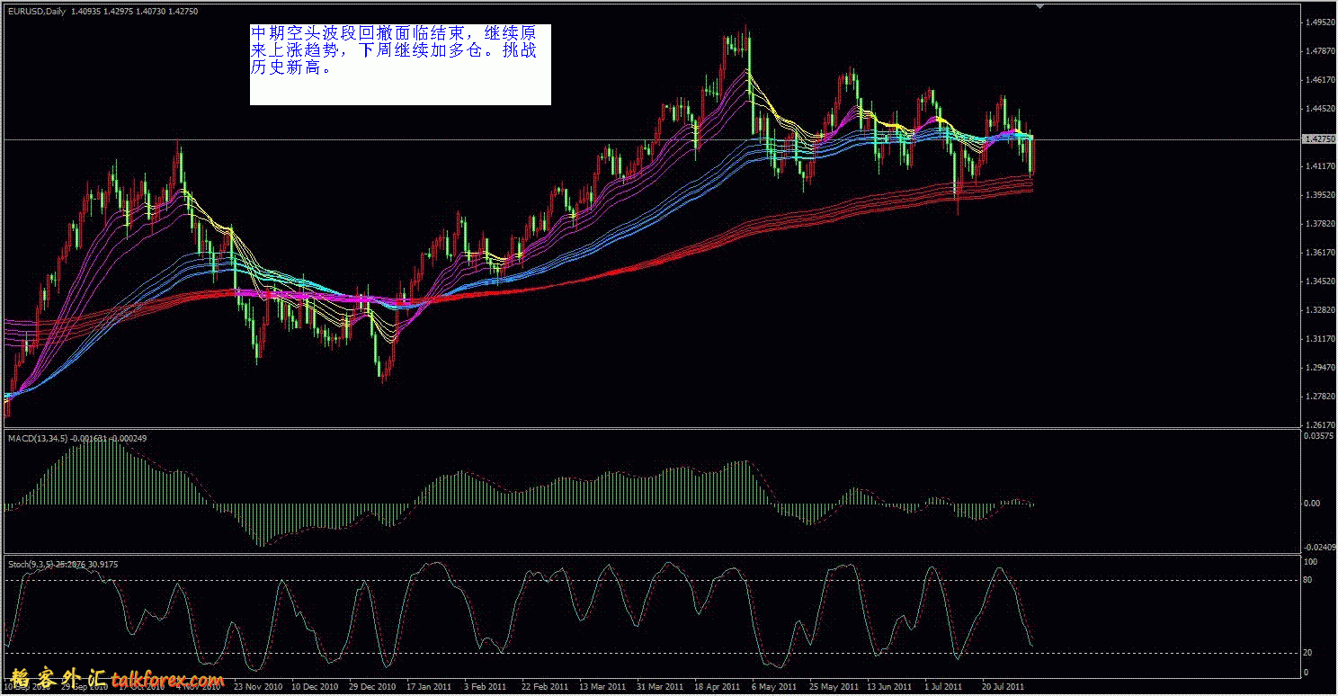Click price level 1.36170 on the axis
Viewport: 1338px width, 696px height.
(1319, 252)
